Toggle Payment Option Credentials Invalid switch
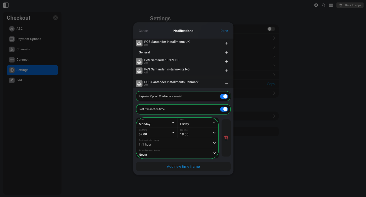 click(224, 96)
